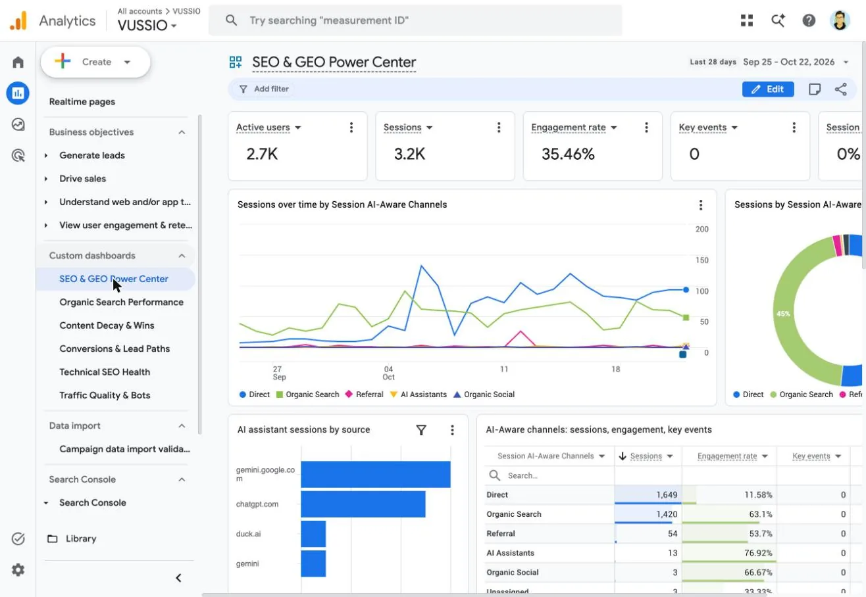Open the three-dot menu on Engagement rate card
This screenshot has width=866, height=597.
646,128
